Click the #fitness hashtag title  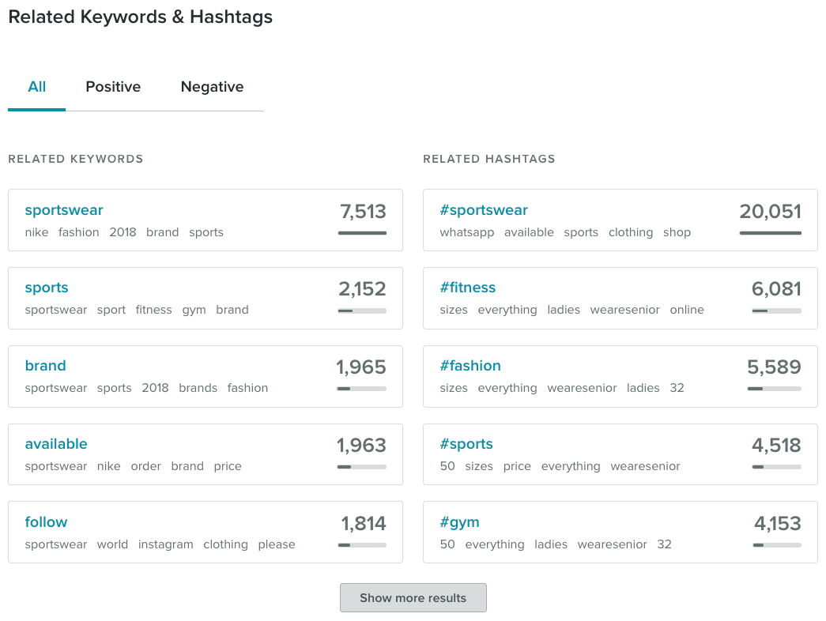(468, 288)
